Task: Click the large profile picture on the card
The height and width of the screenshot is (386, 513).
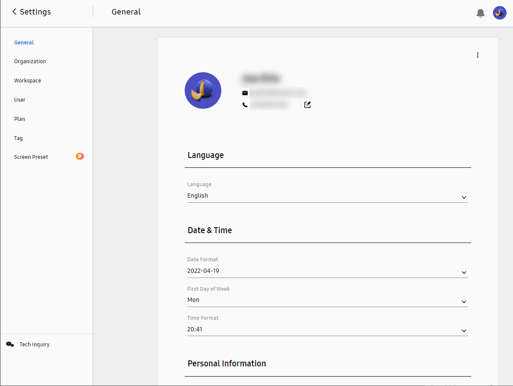Action: (203, 91)
